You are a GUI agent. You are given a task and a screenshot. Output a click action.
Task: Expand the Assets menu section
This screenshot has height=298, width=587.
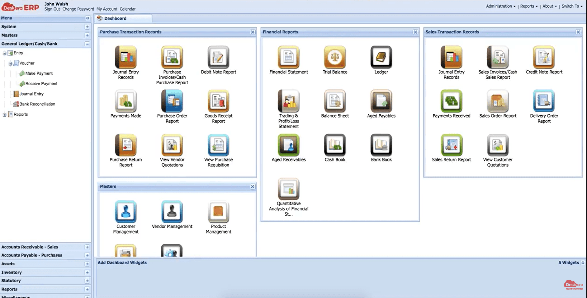(87, 264)
